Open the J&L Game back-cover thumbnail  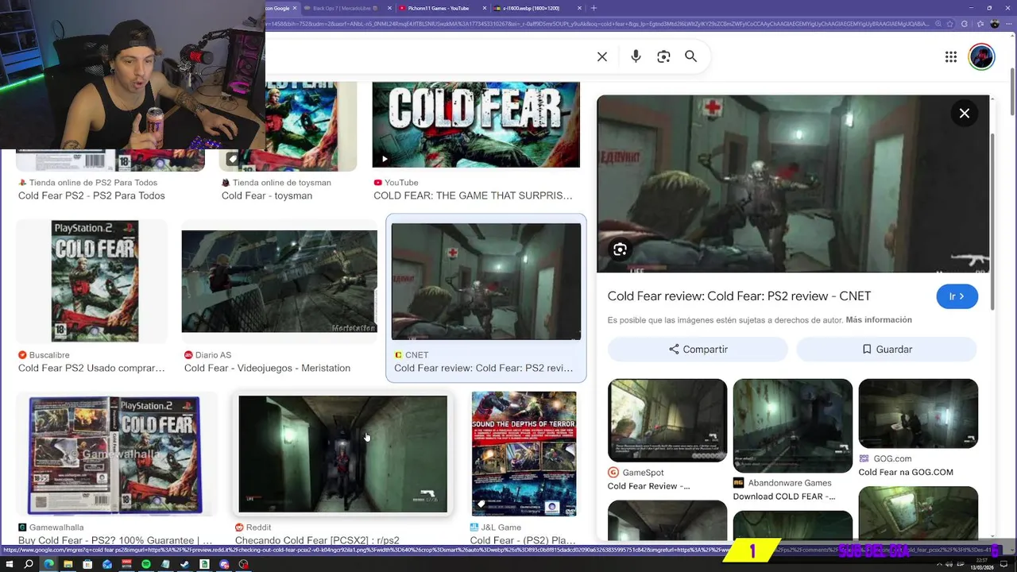pos(524,454)
